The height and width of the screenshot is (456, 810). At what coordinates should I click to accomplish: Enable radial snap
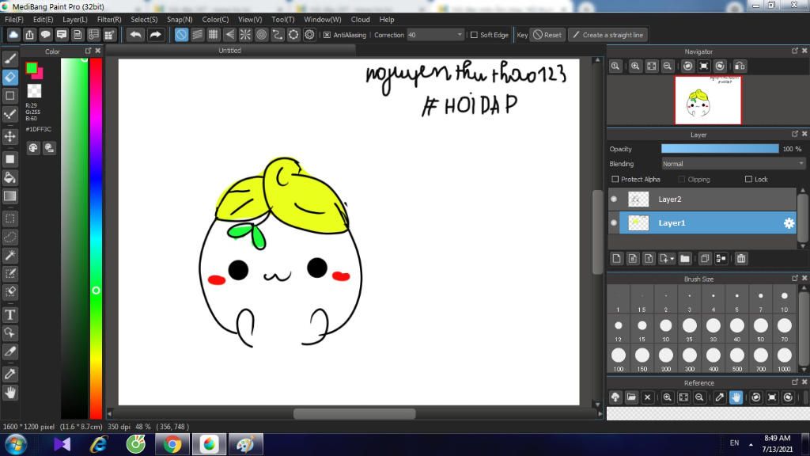(245, 35)
